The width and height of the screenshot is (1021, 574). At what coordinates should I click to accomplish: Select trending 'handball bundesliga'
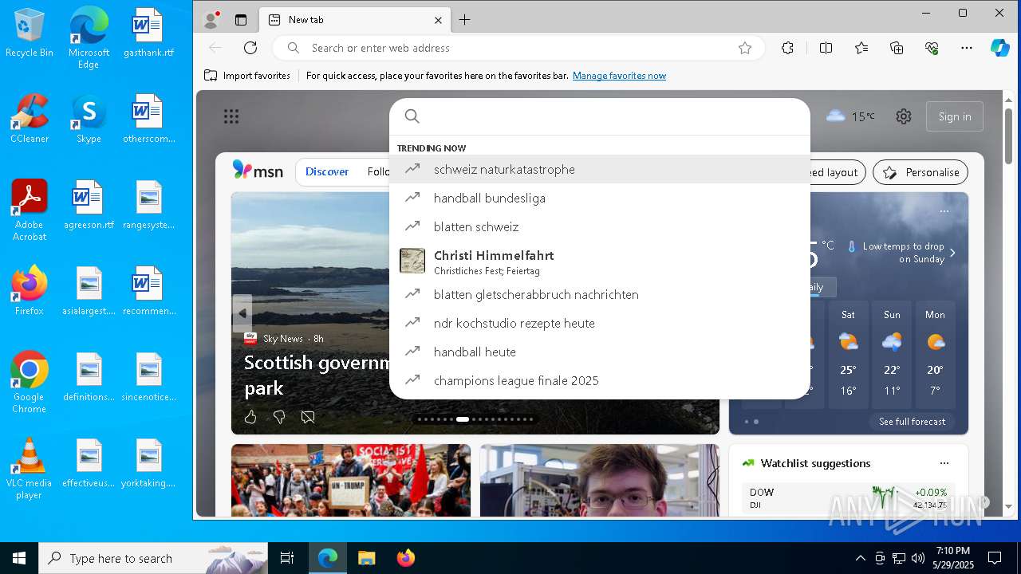[x=600, y=198]
